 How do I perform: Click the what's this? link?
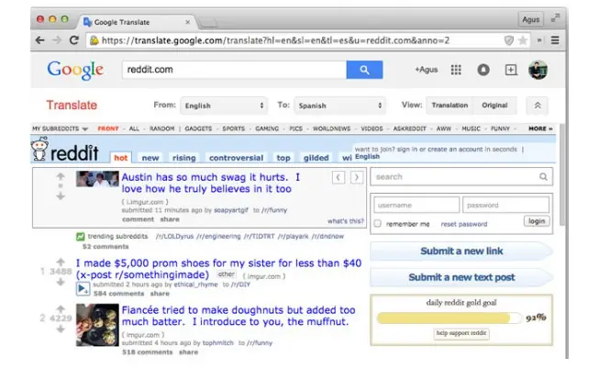(x=345, y=221)
